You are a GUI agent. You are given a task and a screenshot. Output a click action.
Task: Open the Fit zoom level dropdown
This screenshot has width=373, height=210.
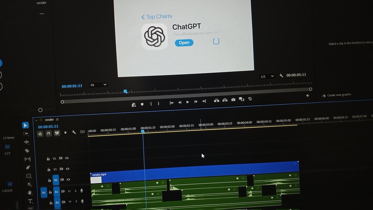point(98,84)
